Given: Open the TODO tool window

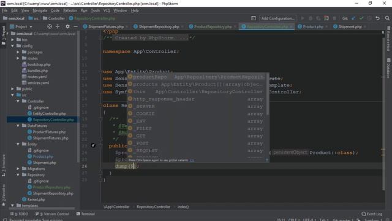Looking at the screenshot, I should [x=19, y=214].
